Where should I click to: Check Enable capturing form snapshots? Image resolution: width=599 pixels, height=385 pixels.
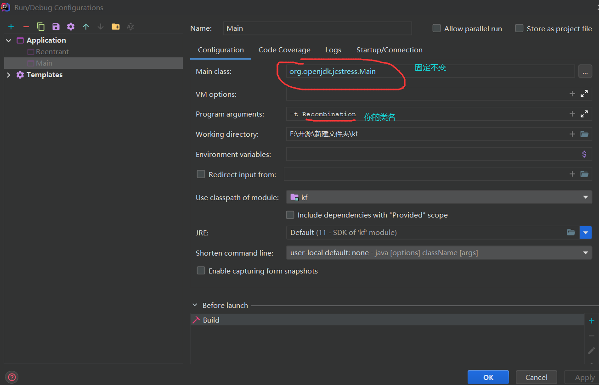tap(201, 270)
